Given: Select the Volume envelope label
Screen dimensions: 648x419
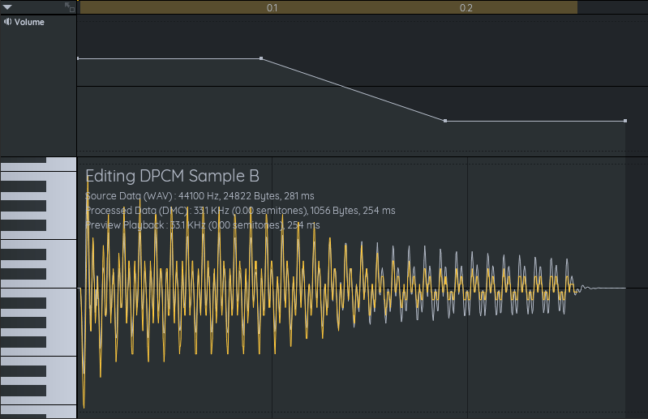Looking at the screenshot, I should [29, 23].
